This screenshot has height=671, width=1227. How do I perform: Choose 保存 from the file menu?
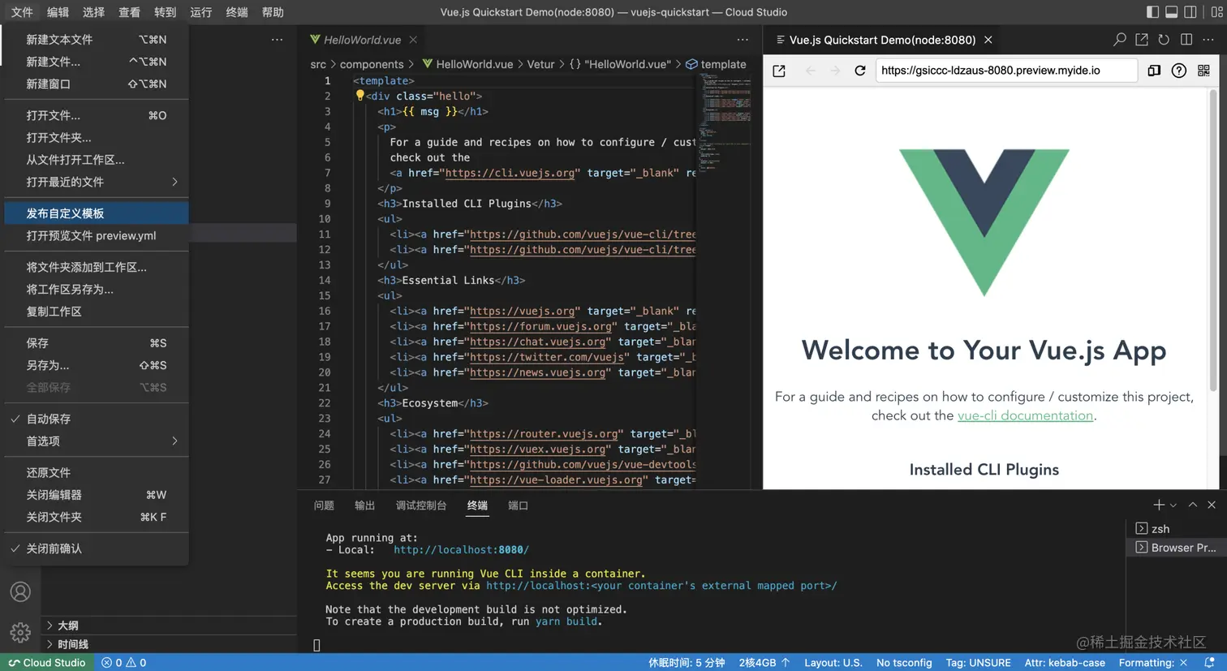(96, 343)
